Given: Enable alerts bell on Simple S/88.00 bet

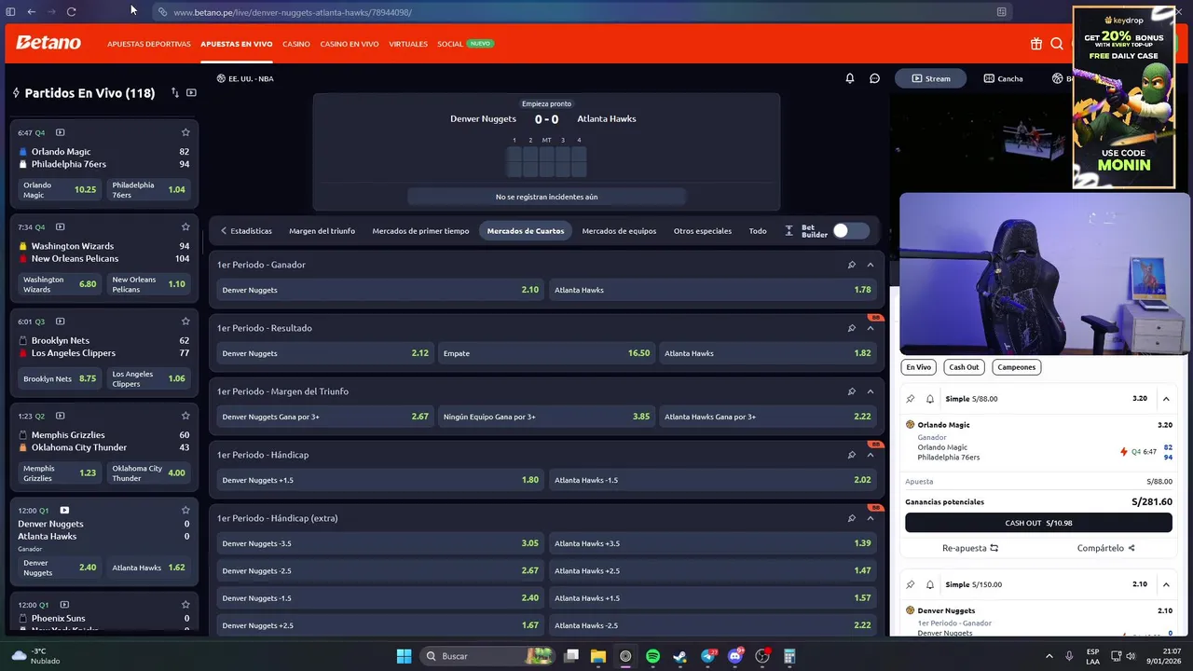Looking at the screenshot, I should tap(929, 399).
